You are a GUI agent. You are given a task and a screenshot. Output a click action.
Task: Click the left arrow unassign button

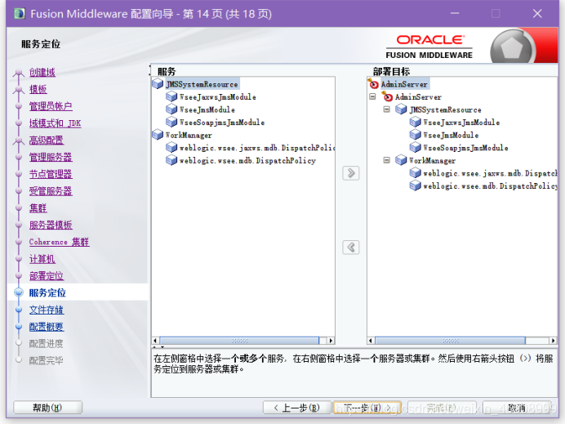point(350,248)
